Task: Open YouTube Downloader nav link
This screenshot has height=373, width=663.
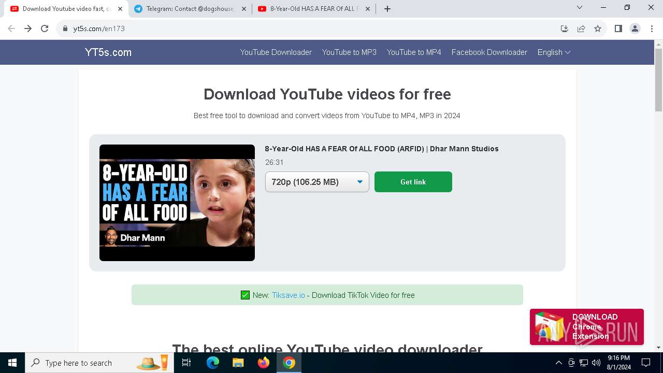Action: point(276,52)
